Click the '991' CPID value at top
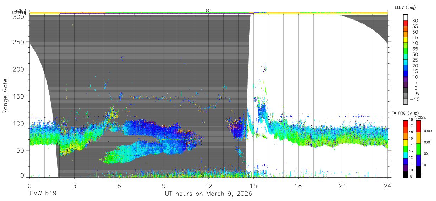This screenshot has width=436, height=201. (209, 10)
